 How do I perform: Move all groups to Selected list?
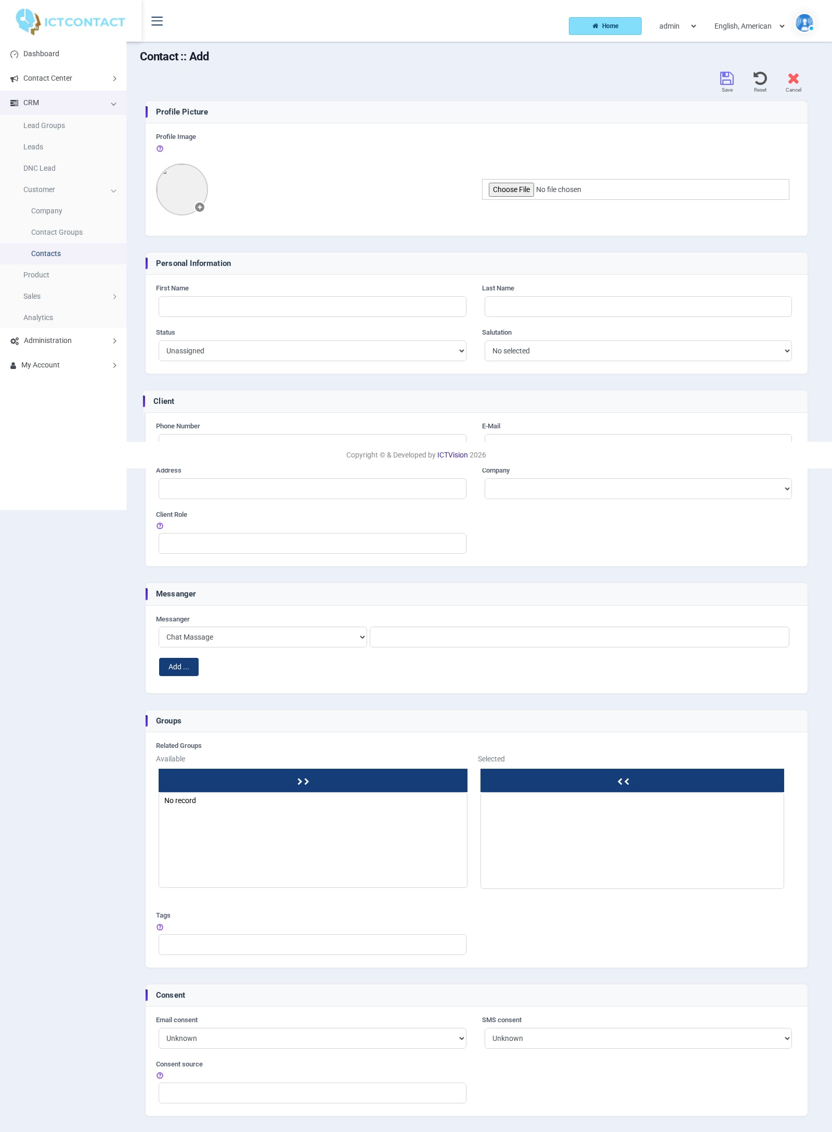(x=313, y=781)
